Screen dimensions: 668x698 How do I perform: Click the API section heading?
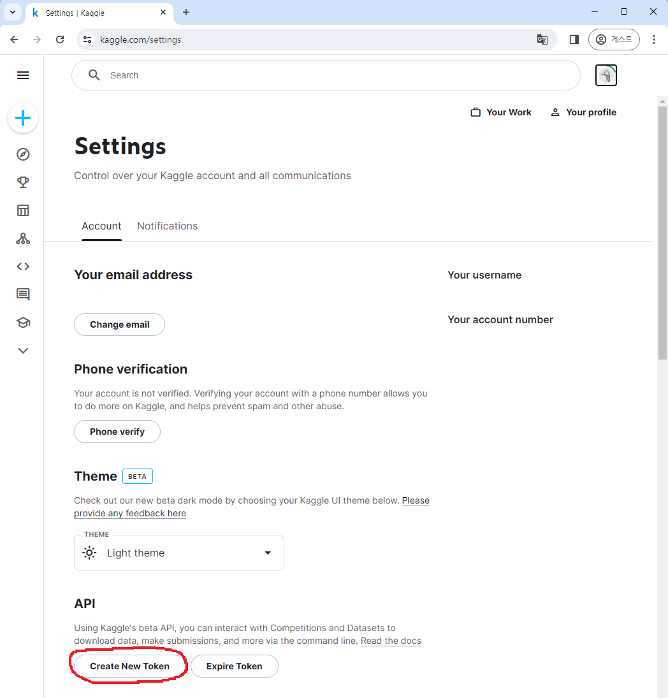85,604
